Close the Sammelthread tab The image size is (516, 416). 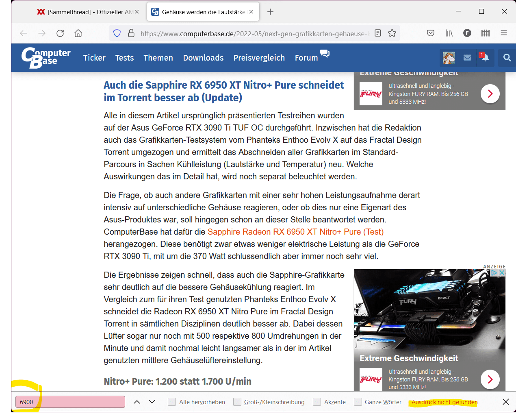tap(137, 12)
